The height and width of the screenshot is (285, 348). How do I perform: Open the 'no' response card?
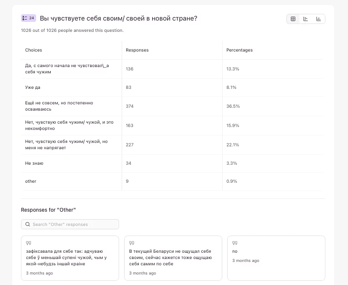tap(276, 258)
